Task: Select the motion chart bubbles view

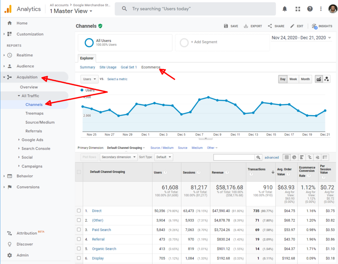Action: coord(326,79)
